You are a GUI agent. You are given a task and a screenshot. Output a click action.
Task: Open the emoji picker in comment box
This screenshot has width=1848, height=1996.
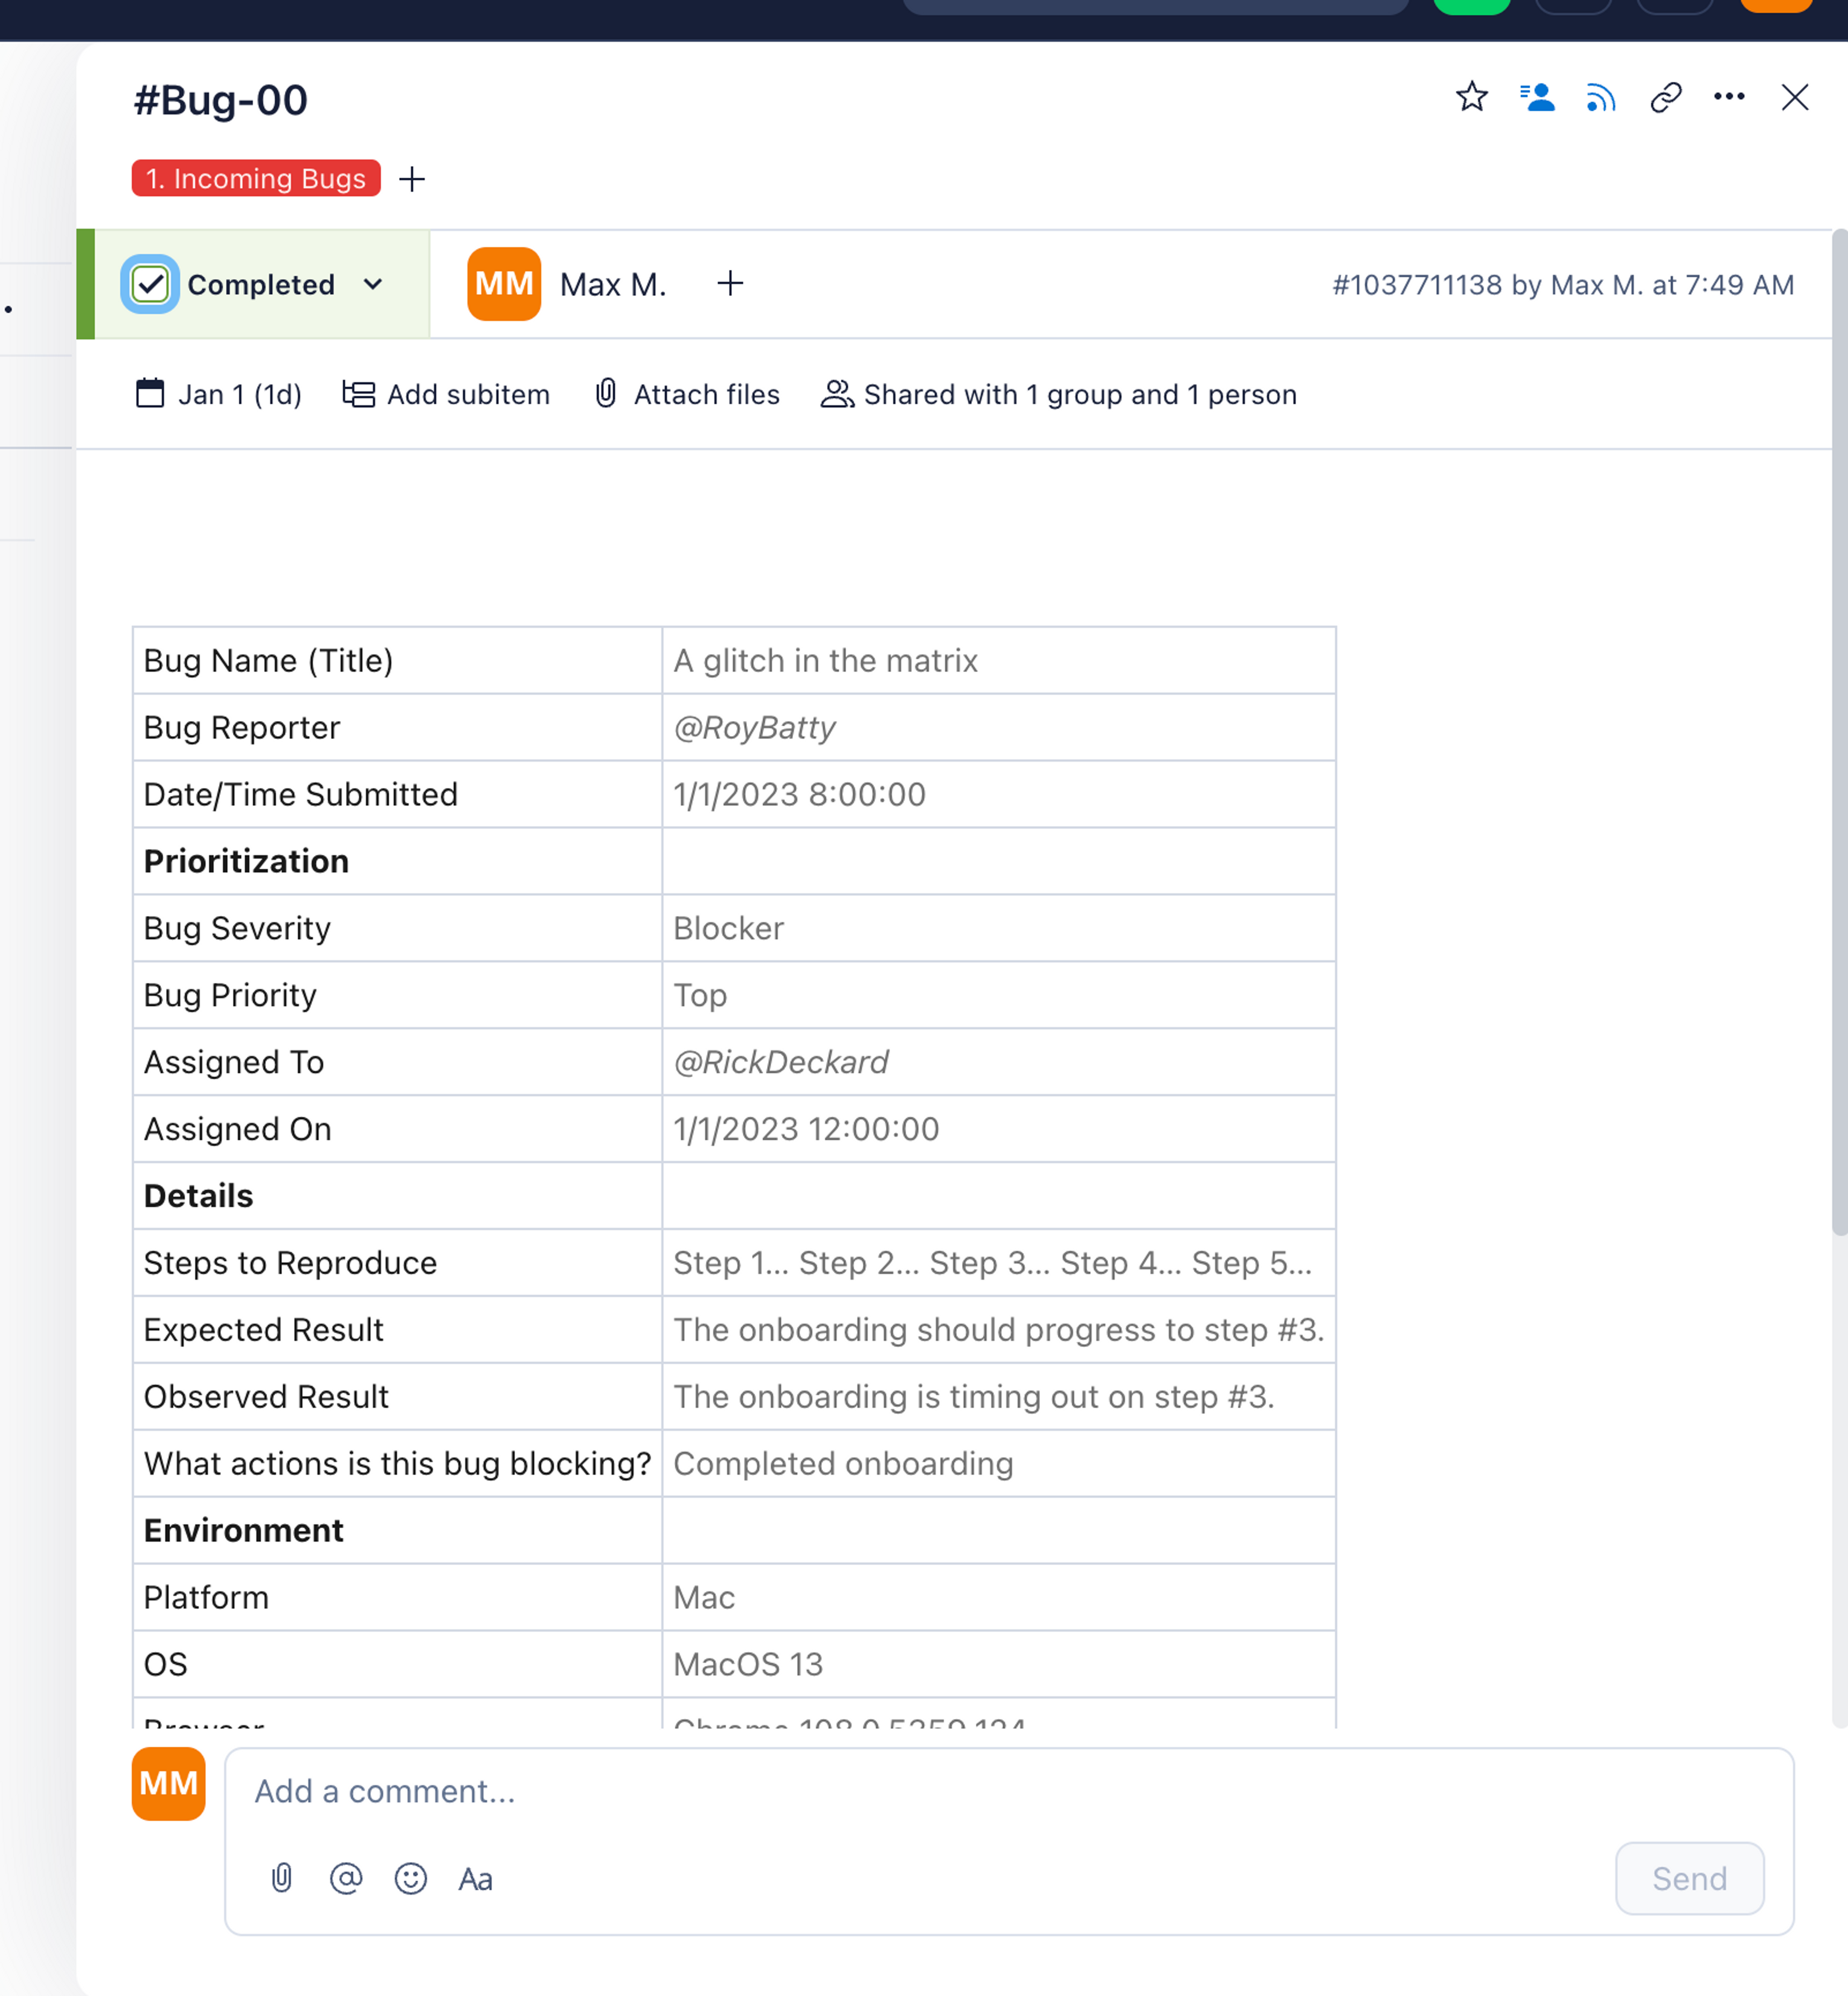410,1878
